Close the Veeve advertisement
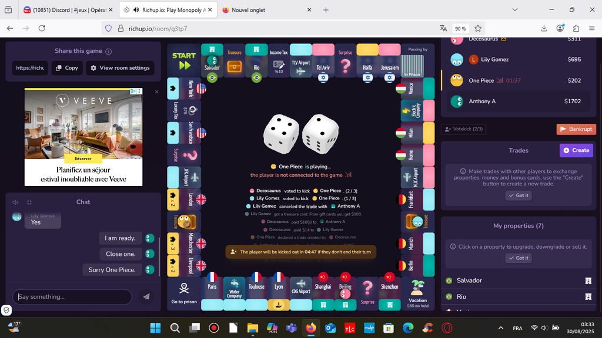This screenshot has width=602, height=338. [156, 92]
